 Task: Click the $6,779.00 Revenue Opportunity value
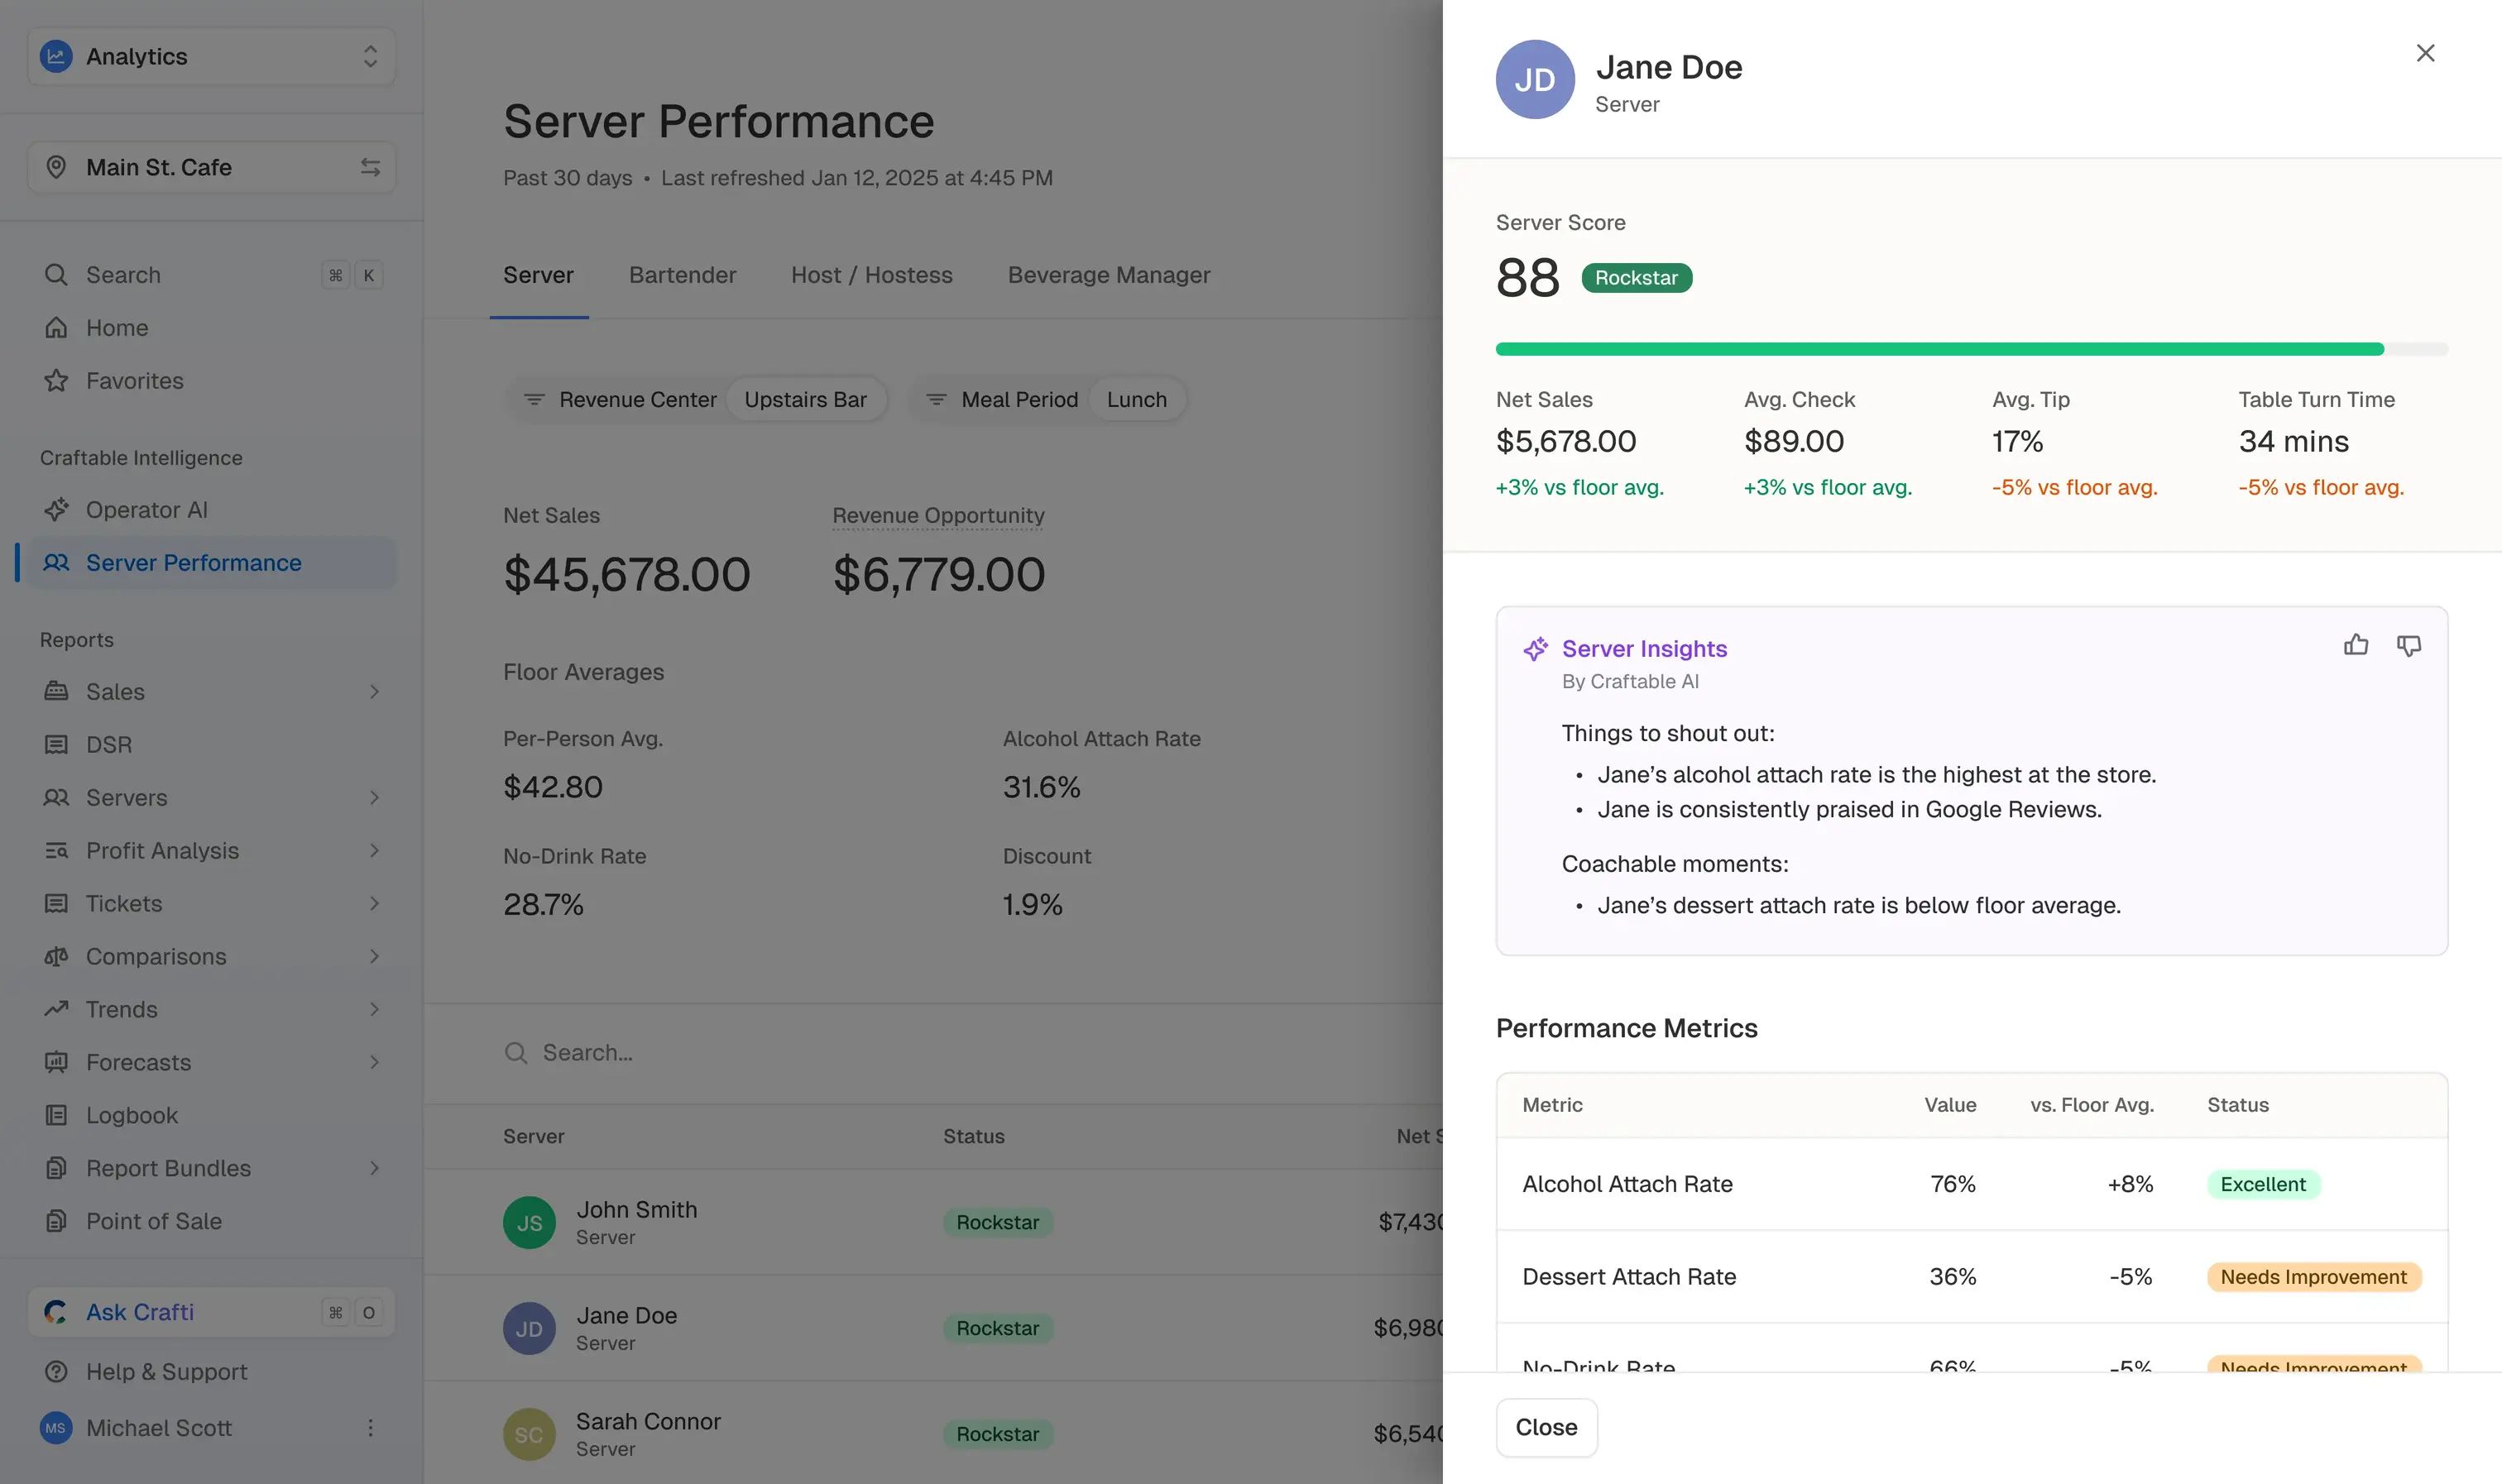pos(938,574)
